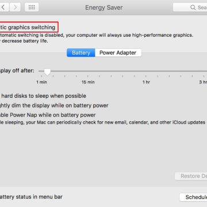Screen dimensions: 207x207
Task: Open the Schedule button
Action: pos(193,197)
